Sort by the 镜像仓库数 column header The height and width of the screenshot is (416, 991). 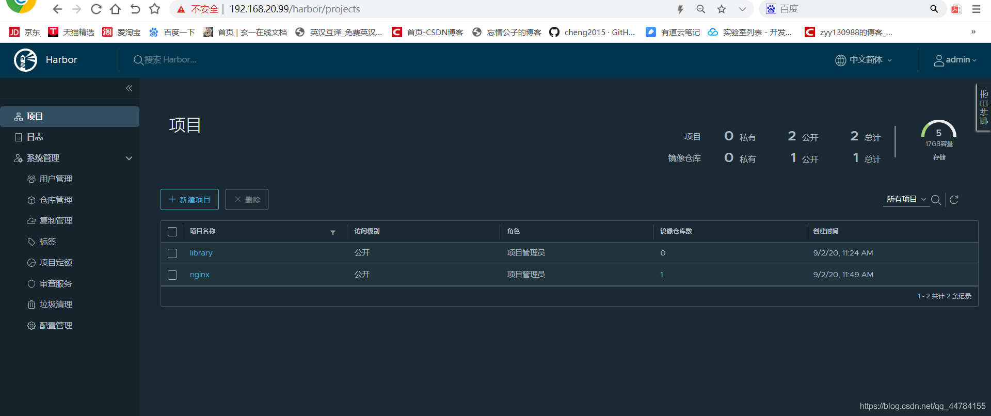coord(676,231)
